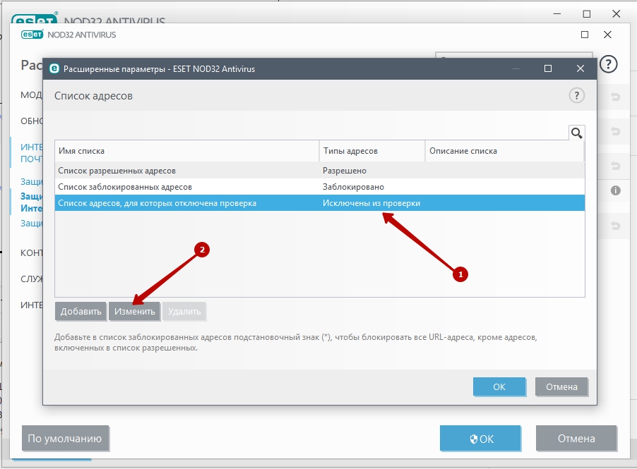Screen dimensions: 637x469
Task: Click the magnifier search icon above the list
Action: pos(576,133)
